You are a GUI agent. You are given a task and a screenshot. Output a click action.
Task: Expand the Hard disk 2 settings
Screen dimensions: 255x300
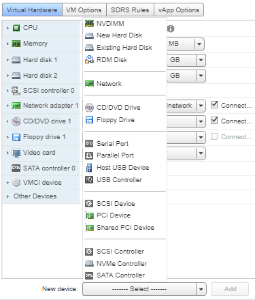[7, 76]
